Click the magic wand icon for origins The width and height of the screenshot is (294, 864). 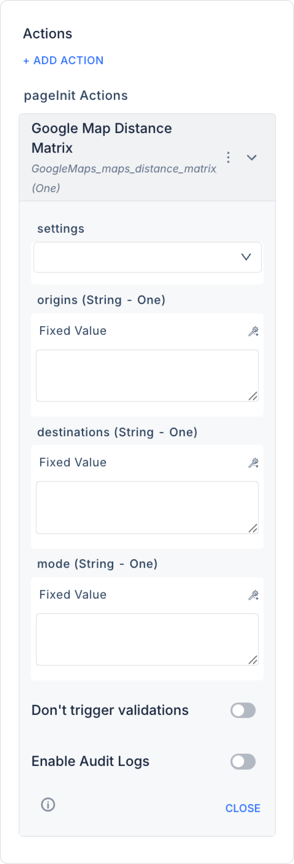253,331
